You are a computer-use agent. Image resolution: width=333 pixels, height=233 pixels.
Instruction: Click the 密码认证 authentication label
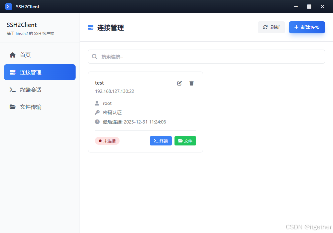tap(112, 113)
